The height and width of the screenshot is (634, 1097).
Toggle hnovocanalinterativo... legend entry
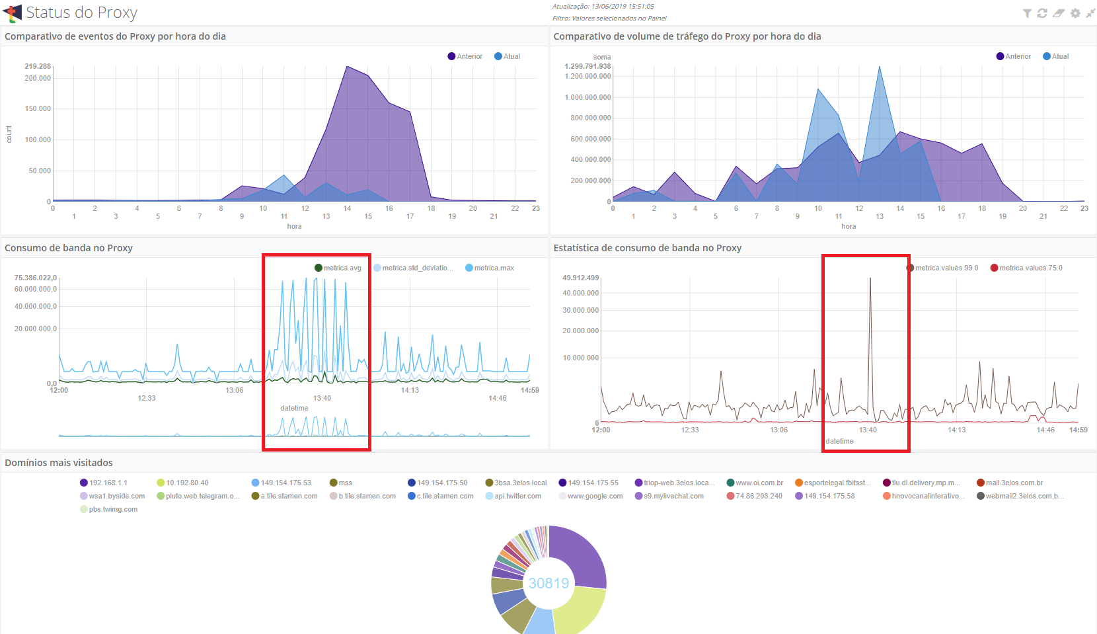[x=923, y=496]
